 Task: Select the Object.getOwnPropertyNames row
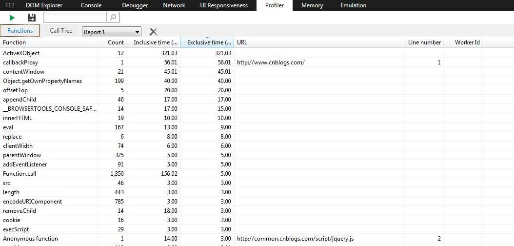(257, 81)
